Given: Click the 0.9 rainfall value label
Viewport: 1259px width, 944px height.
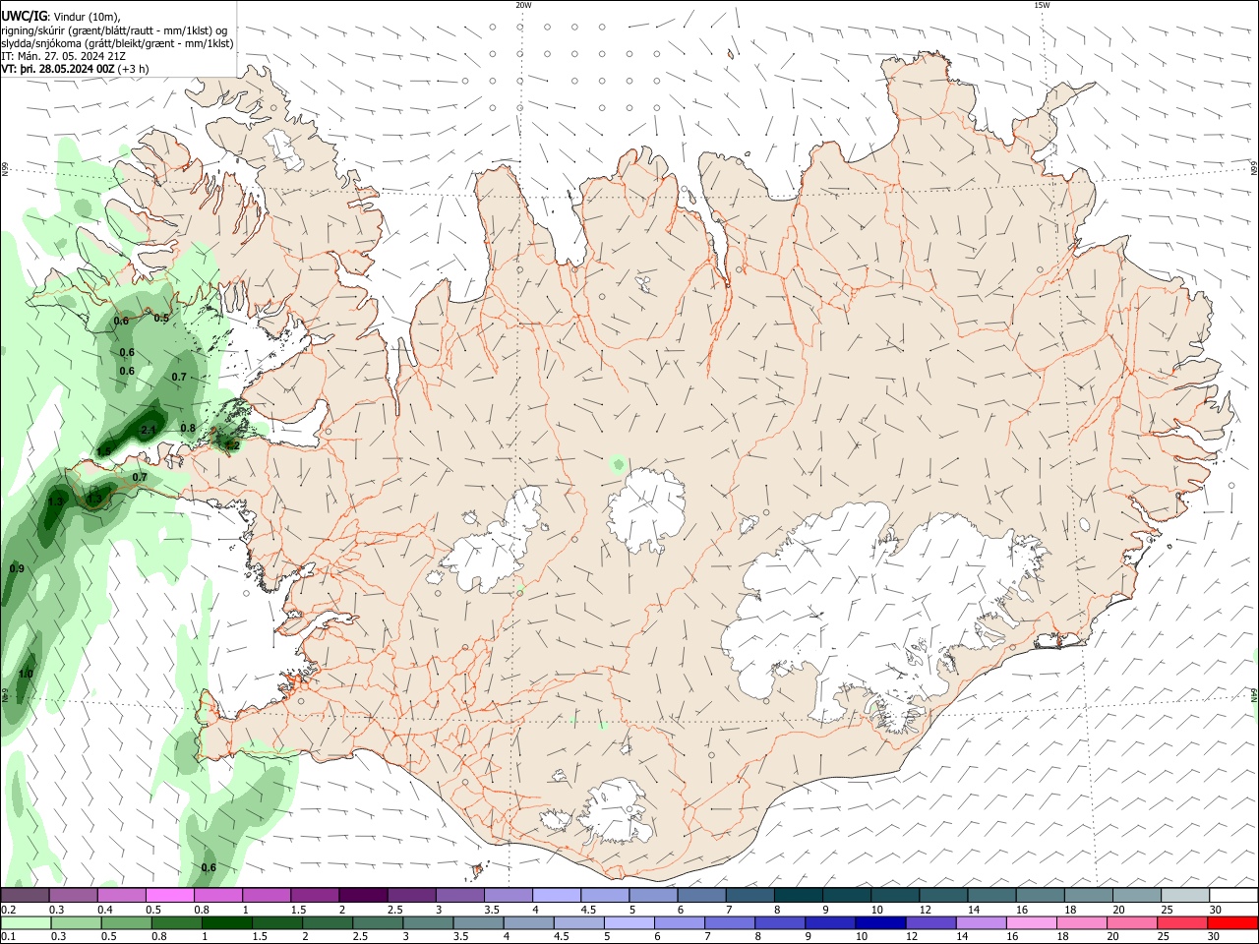Looking at the screenshot, I should [17, 568].
